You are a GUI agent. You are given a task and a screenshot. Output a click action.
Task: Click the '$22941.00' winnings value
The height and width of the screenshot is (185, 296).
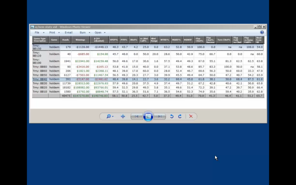tap(82, 61)
